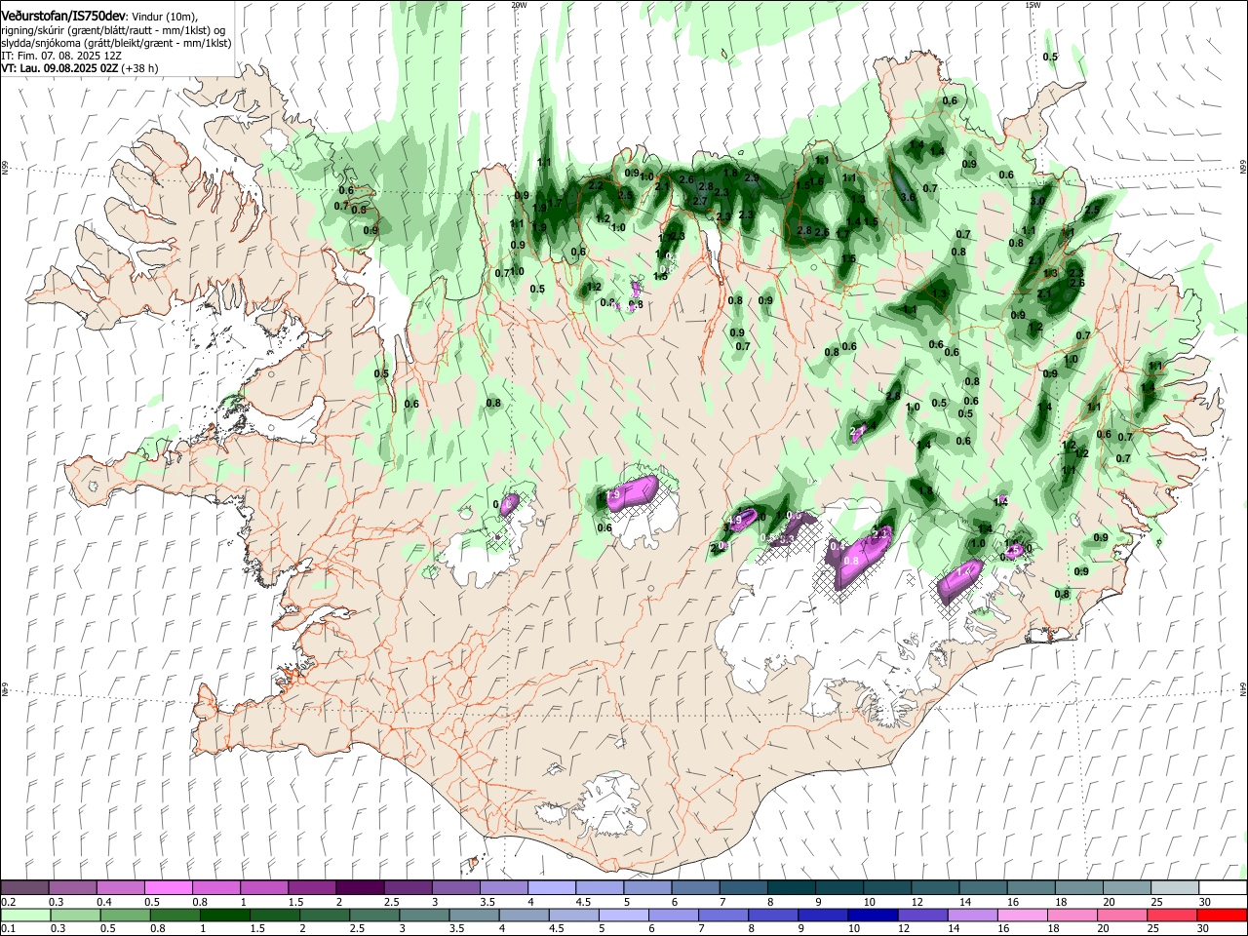This screenshot has width=1248, height=936.
Task: Select bottom-row swatch starting at 4.5
Action: pyautogui.click(x=573, y=915)
